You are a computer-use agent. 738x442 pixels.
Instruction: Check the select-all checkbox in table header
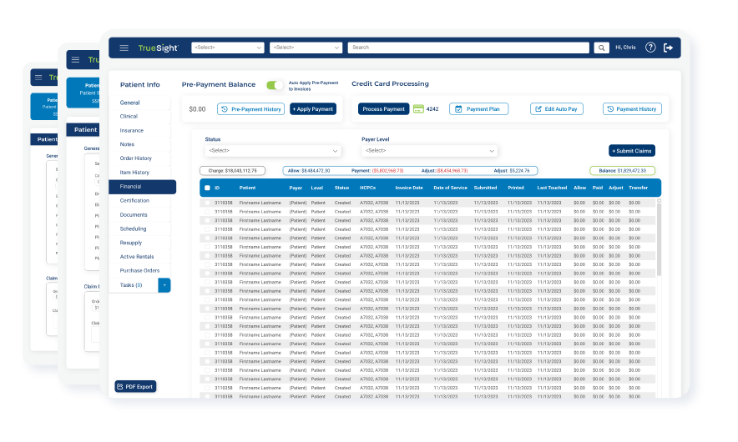(207, 188)
